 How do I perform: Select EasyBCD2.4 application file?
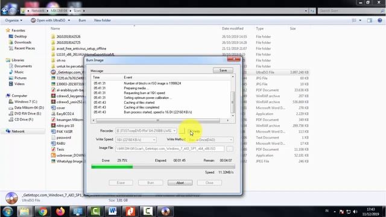tap(63, 114)
